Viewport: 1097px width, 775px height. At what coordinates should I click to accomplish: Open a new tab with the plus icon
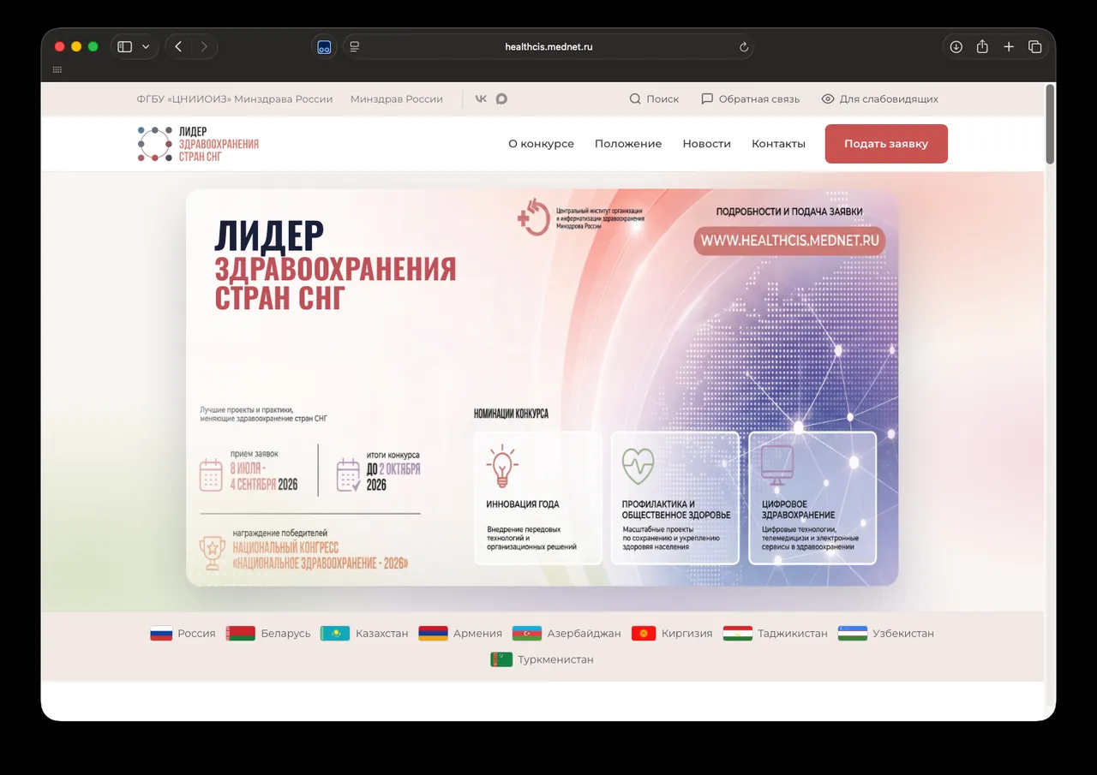tap(1009, 47)
